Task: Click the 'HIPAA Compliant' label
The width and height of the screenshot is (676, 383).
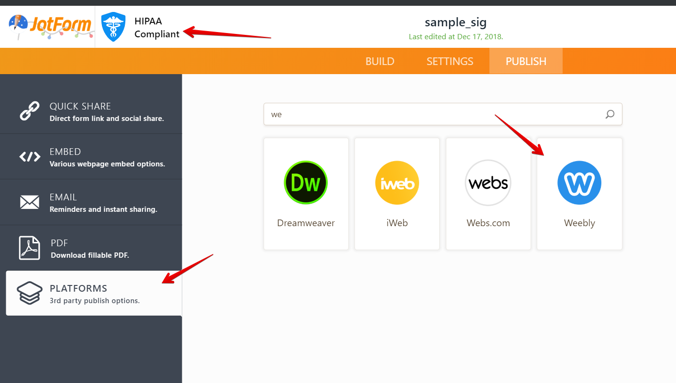Action: click(x=157, y=28)
